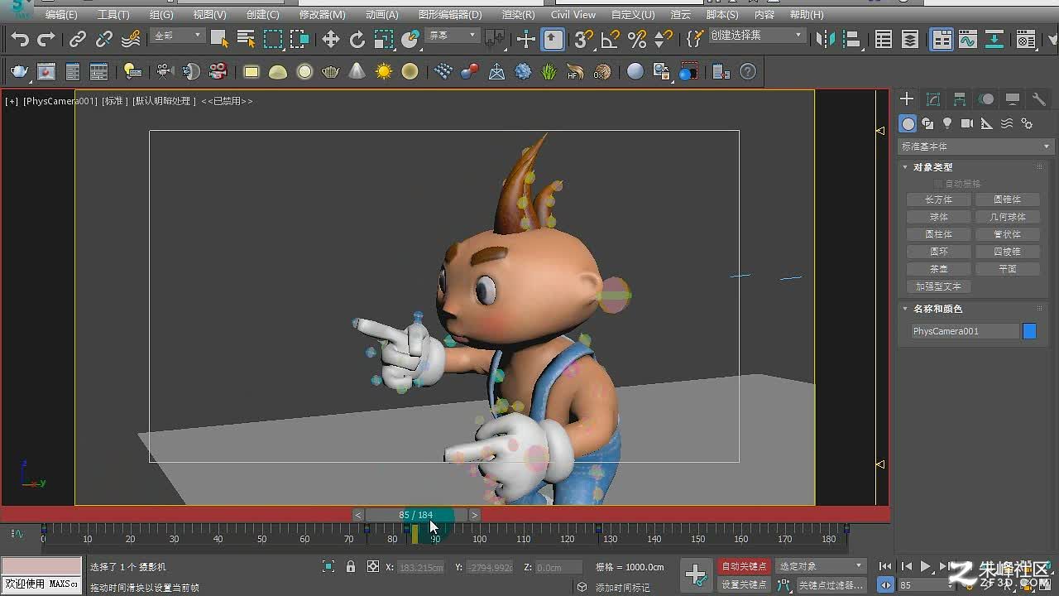The height and width of the screenshot is (596, 1059).
Task: Switch to the Hierarchy command panel tab
Action: [x=960, y=99]
